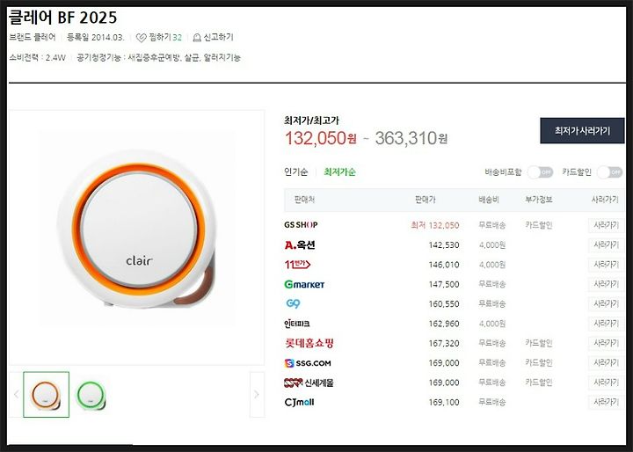
Task: Click the large lowest price 132,050원
Action: pos(321,139)
